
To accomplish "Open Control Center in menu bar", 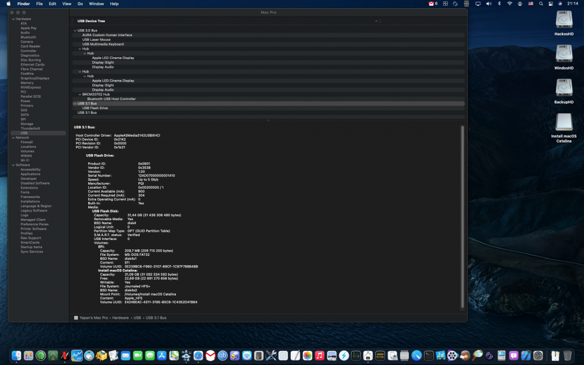I will (x=551, y=4).
